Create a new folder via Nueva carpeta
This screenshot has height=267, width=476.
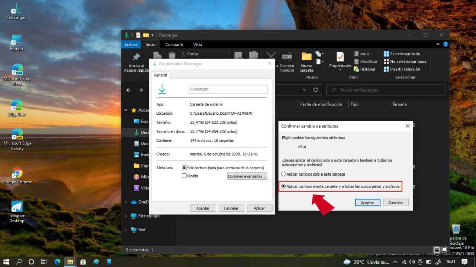pyautogui.click(x=306, y=62)
